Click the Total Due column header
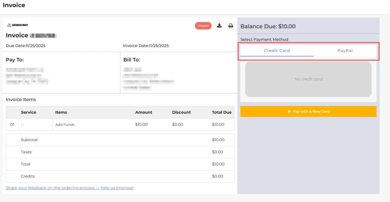The image size is (390, 202). point(222,112)
